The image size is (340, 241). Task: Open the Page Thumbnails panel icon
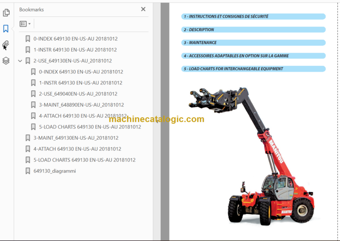[6, 12]
